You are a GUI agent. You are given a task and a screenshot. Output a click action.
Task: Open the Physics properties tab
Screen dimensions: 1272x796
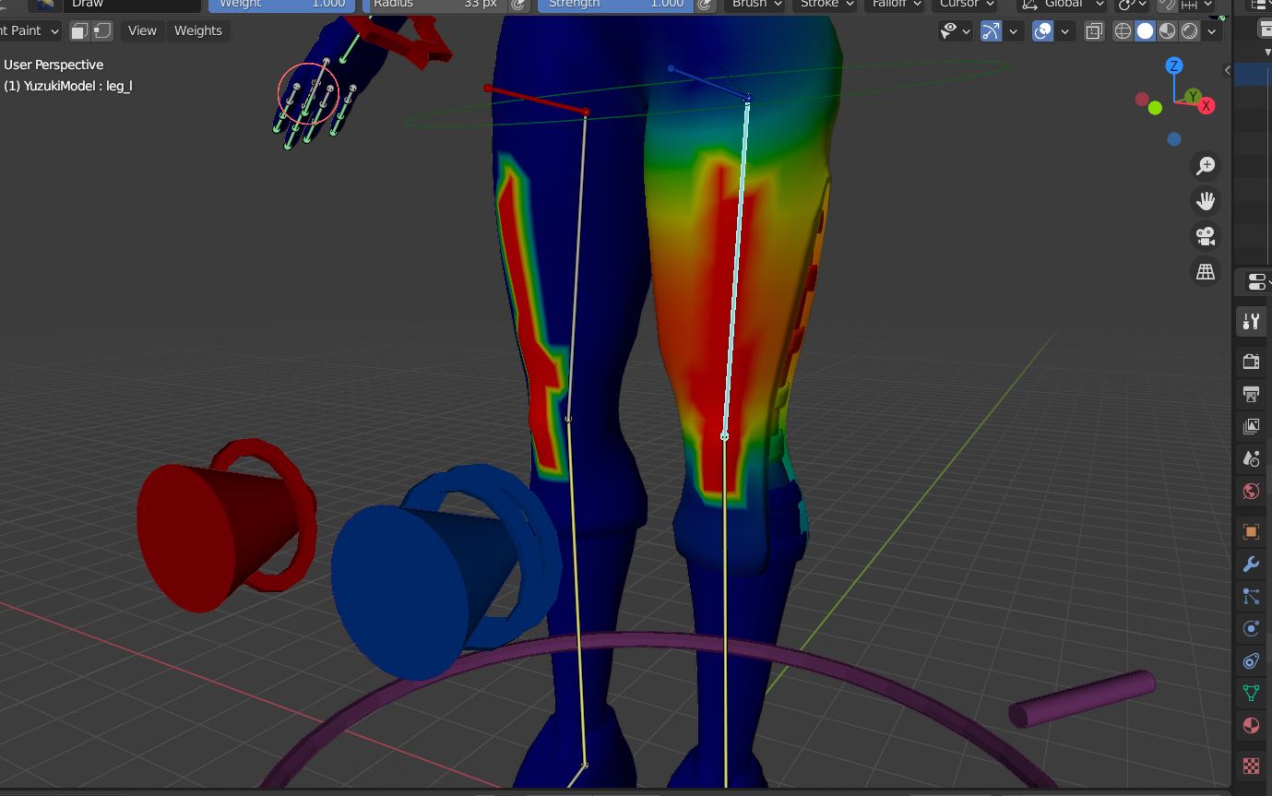pos(1250,628)
